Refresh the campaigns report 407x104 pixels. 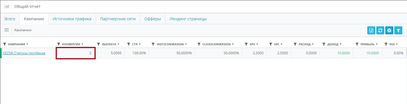[380, 30]
